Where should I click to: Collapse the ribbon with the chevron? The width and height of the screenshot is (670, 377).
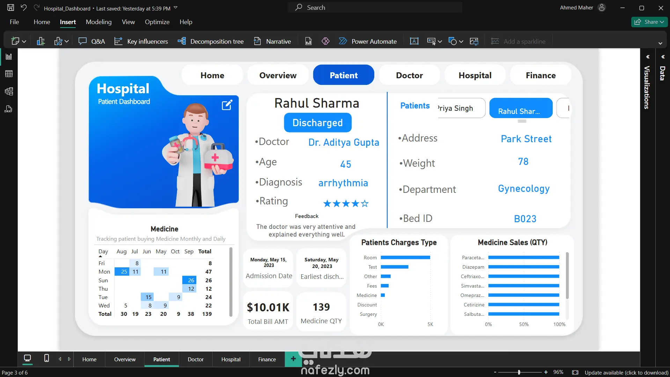tap(660, 43)
